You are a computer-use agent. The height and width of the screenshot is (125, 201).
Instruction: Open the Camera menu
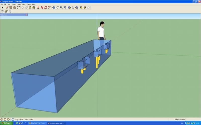(14, 4)
